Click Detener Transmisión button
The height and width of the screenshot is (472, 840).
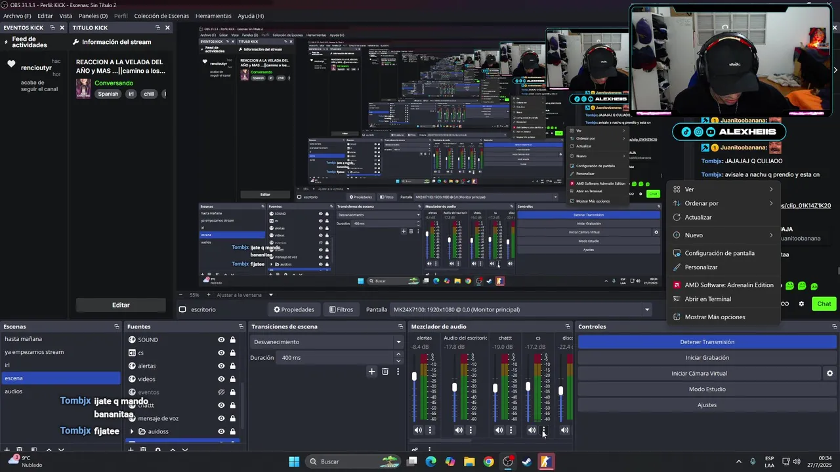[707, 342]
